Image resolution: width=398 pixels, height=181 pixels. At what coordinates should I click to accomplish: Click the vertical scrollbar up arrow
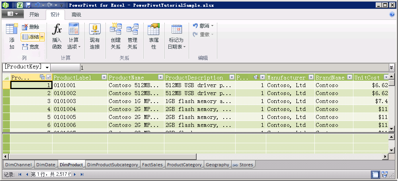coord(392,76)
